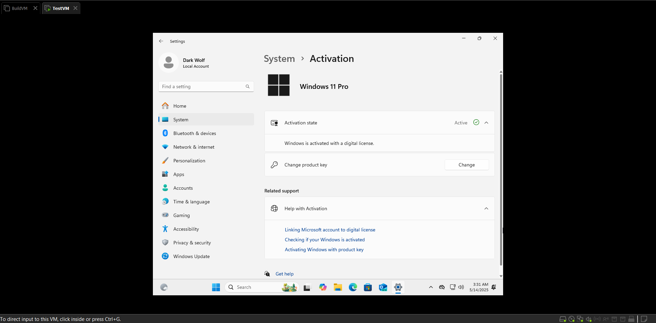Viewport: 656px width, 323px height.
Task: Show hidden tray icons chevron
Action: [x=431, y=287]
